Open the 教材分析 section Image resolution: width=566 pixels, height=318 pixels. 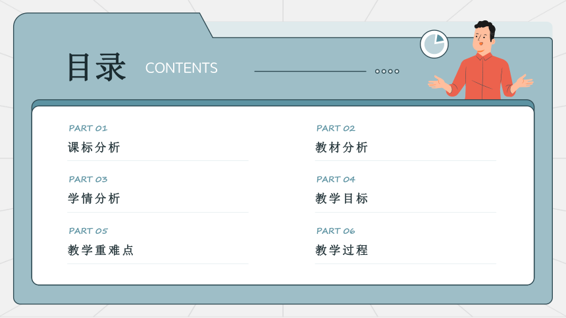[342, 147]
